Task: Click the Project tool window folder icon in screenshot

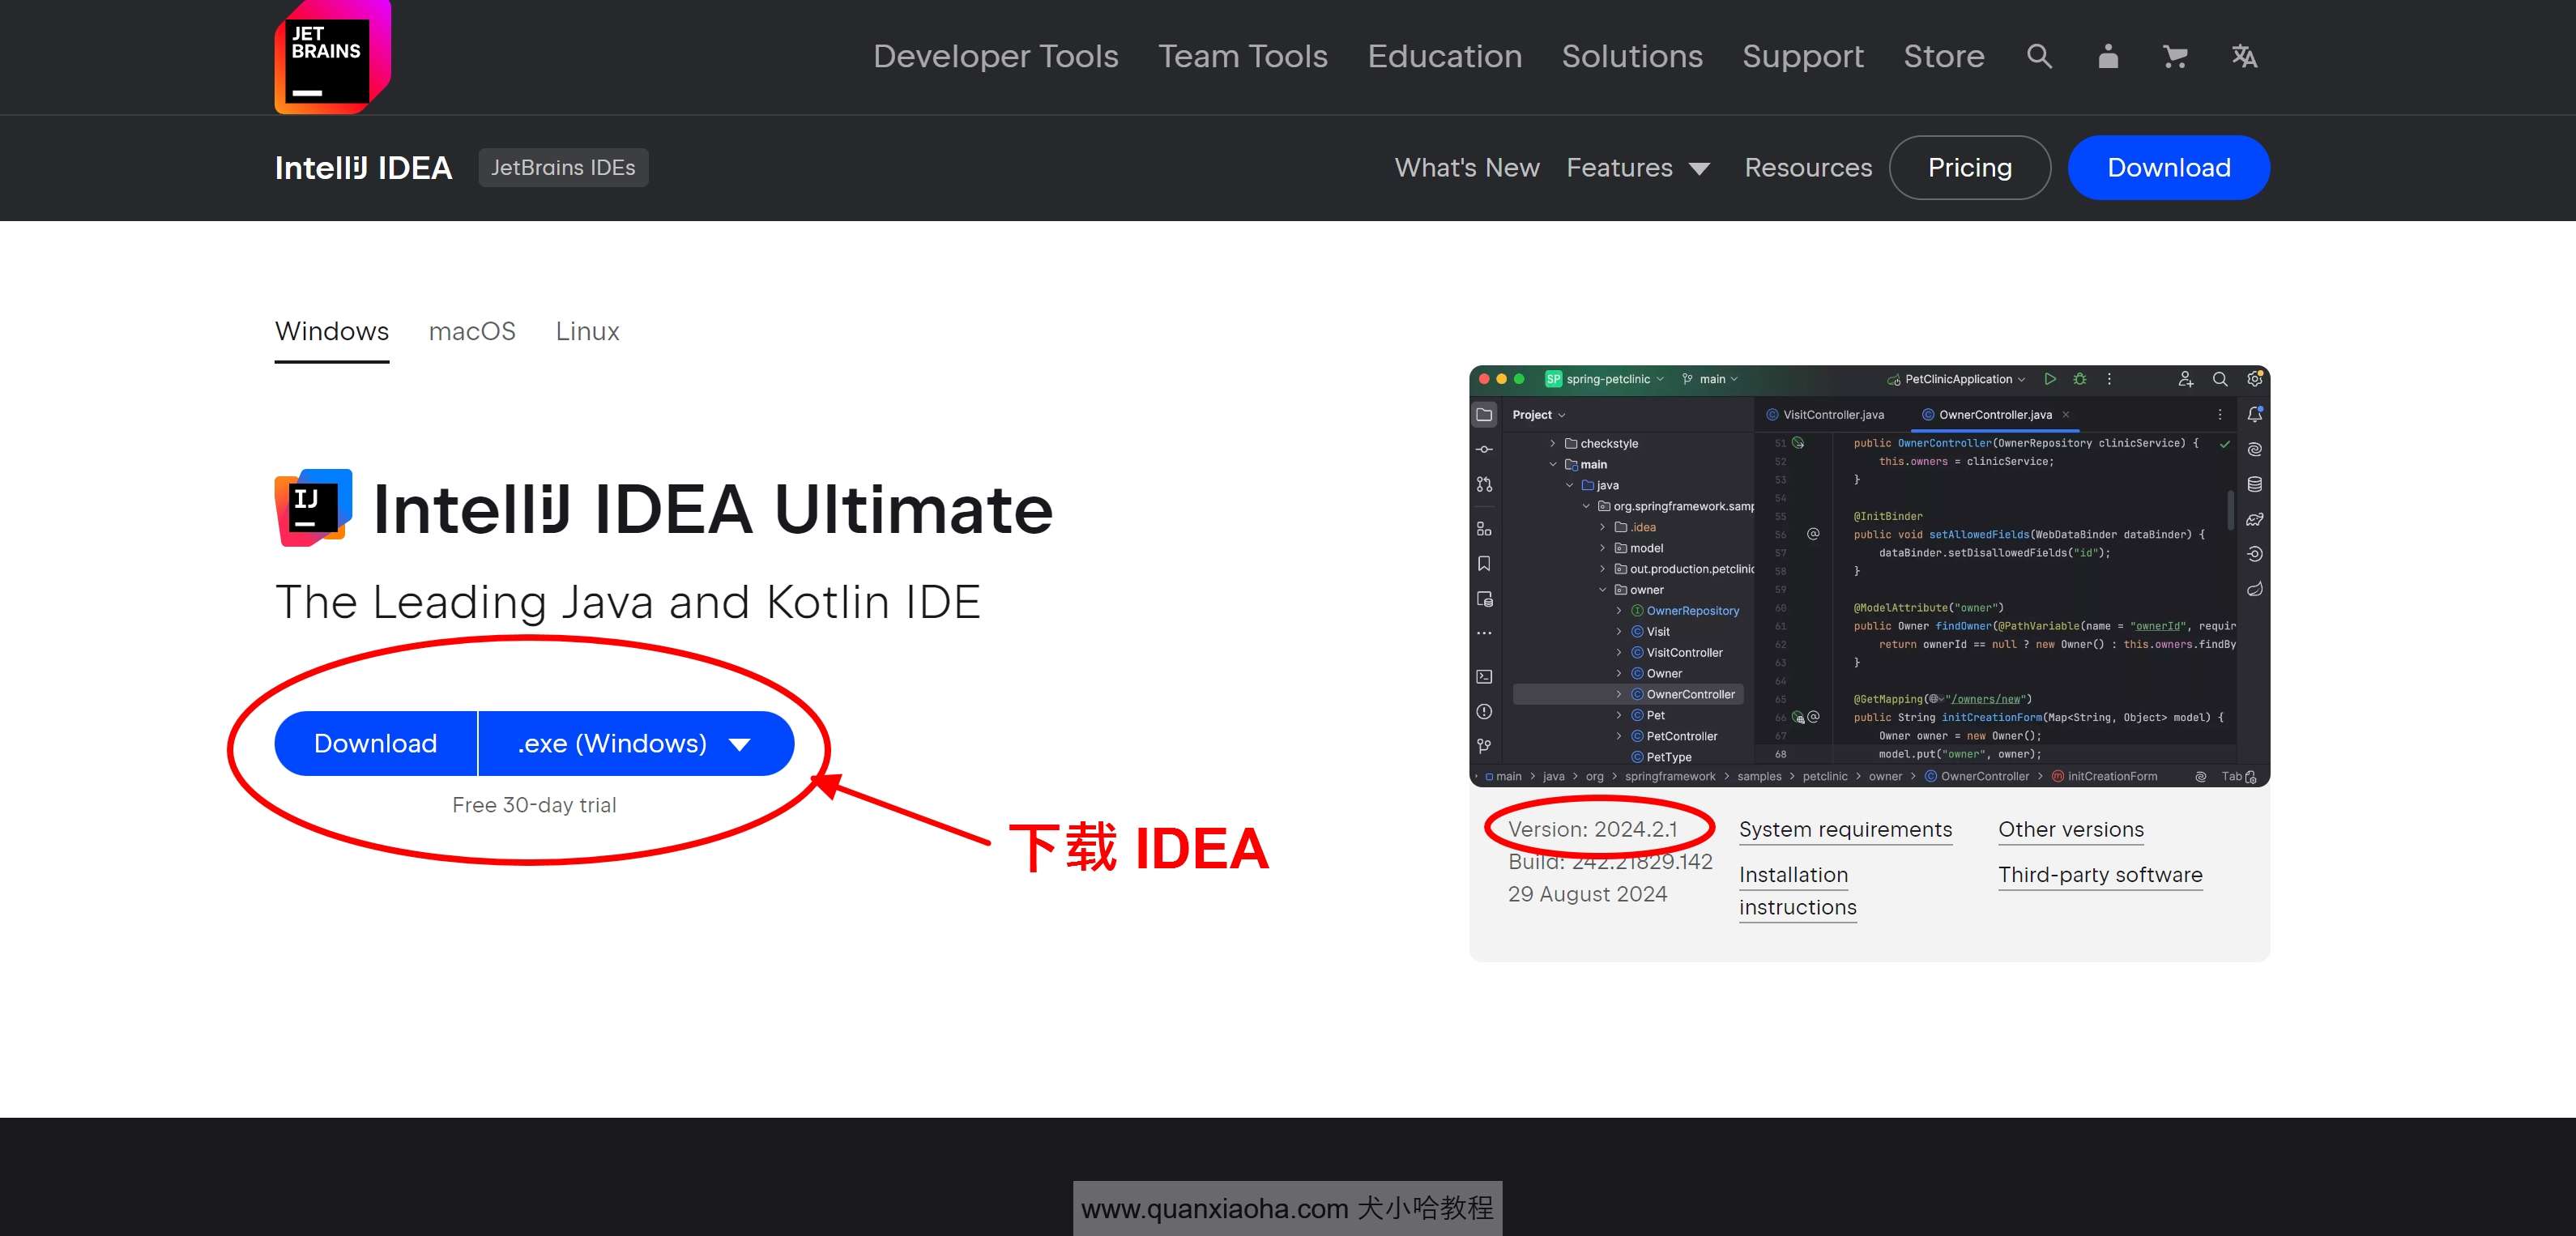Action: (x=1484, y=414)
